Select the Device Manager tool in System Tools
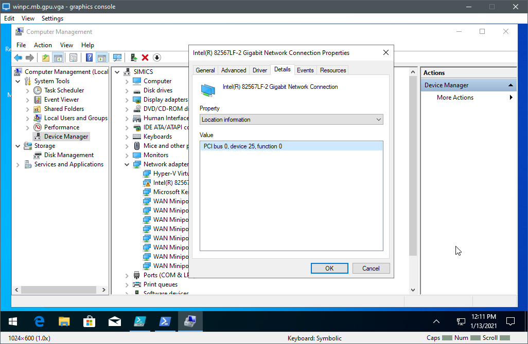This screenshot has height=344, width=528. (x=65, y=136)
